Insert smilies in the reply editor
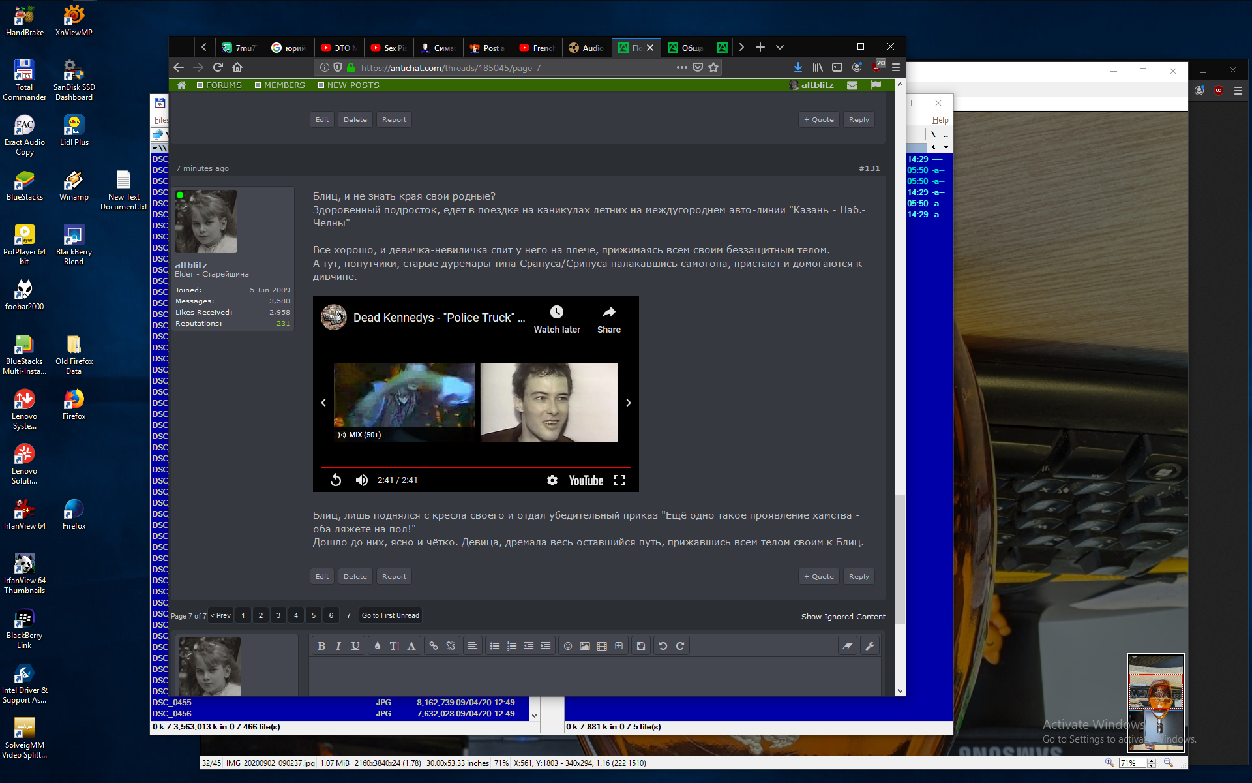The height and width of the screenshot is (783, 1252). [x=568, y=646]
